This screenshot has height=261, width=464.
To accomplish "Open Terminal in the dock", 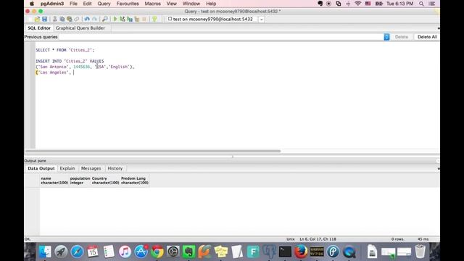I will pos(285,252).
